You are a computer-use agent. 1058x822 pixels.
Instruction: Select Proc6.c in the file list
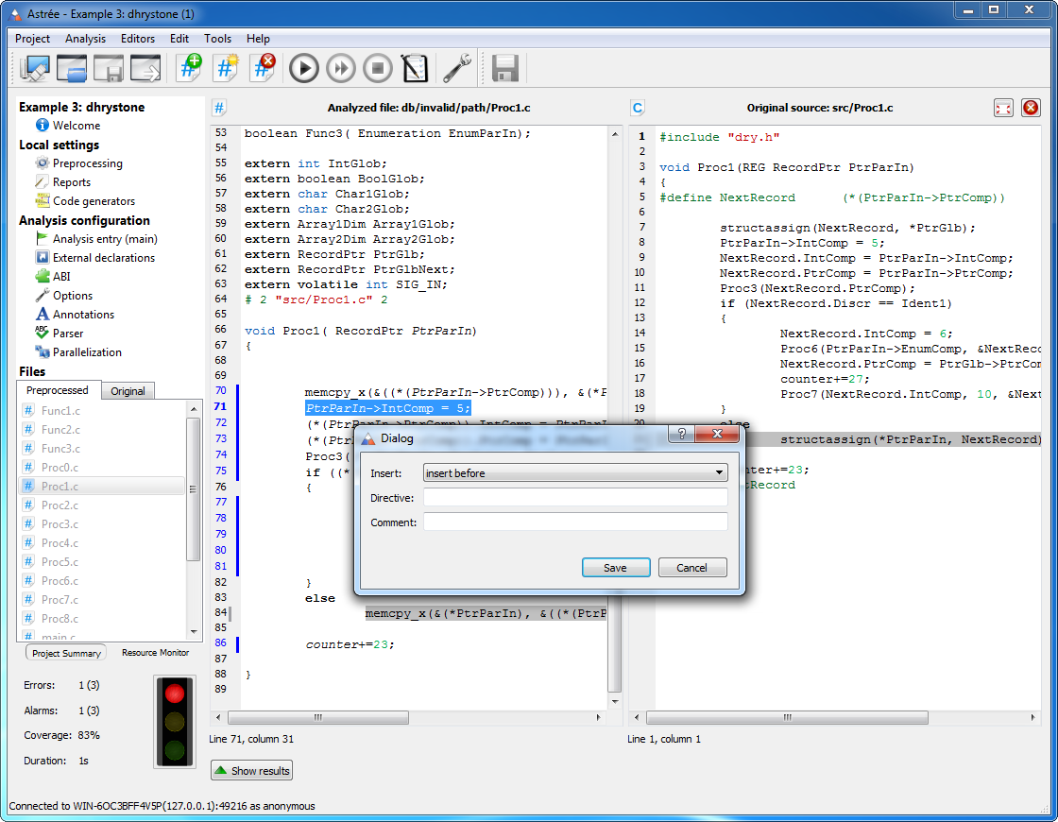pyautogui.click(x=102, y=580)
